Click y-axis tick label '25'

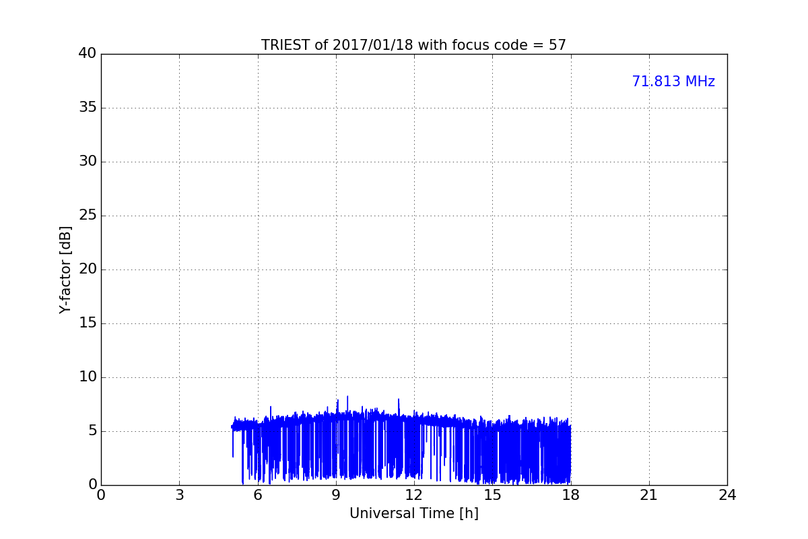coord(88,216)
